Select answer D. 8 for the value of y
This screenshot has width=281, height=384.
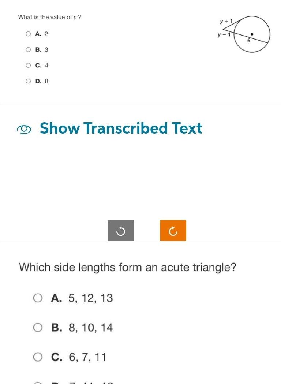pyautogui.click(x=28, y=81)
